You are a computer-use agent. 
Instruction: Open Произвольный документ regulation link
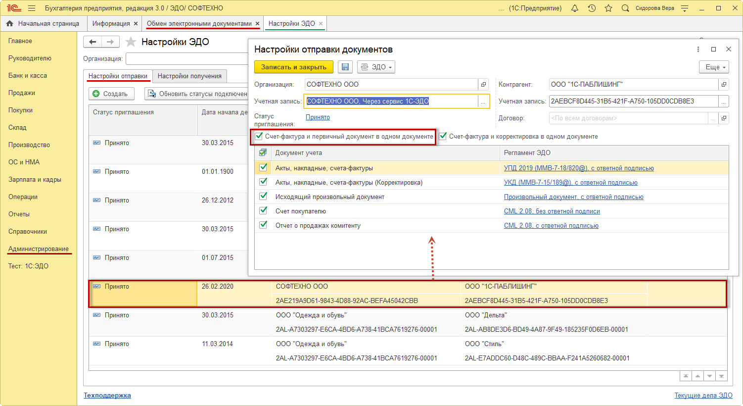[574, 197]
